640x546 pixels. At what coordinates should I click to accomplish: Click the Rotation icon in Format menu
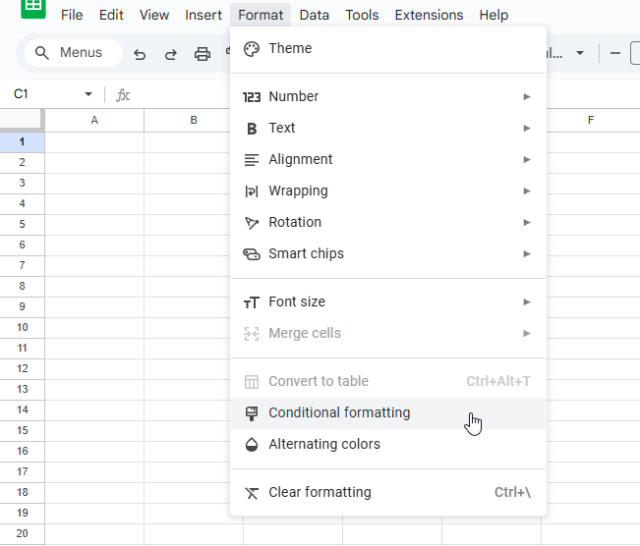252,223
